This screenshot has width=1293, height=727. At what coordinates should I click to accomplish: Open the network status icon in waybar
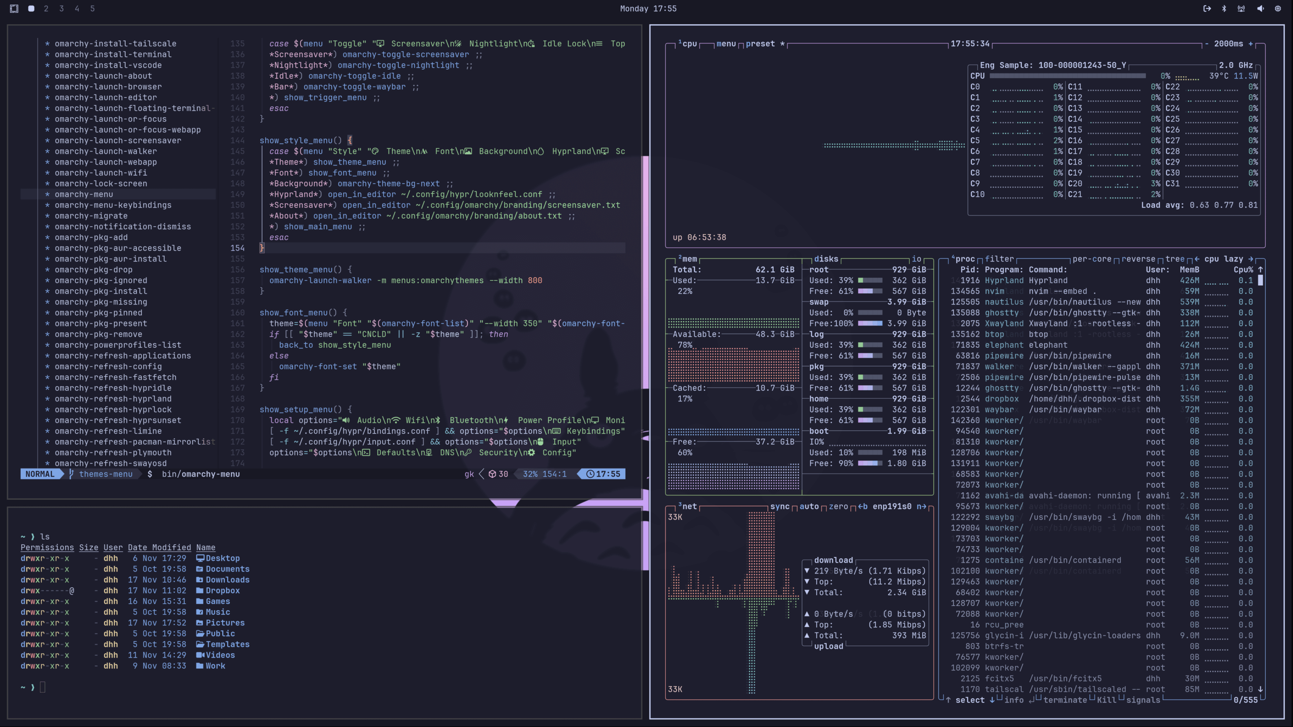pyautogui.click(x=1241, y=9)
